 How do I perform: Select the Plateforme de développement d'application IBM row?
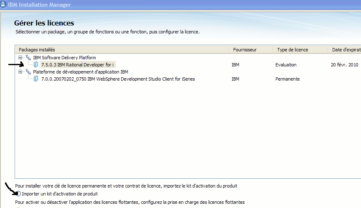pos(80,72)
